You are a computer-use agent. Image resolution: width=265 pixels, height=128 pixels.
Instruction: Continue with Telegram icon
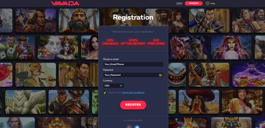[137, 127]
